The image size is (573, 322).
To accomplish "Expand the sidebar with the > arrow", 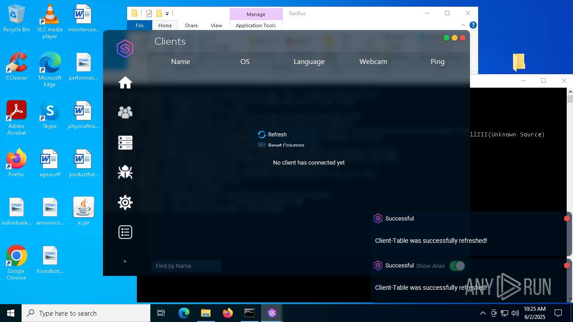I will [125, 261].
